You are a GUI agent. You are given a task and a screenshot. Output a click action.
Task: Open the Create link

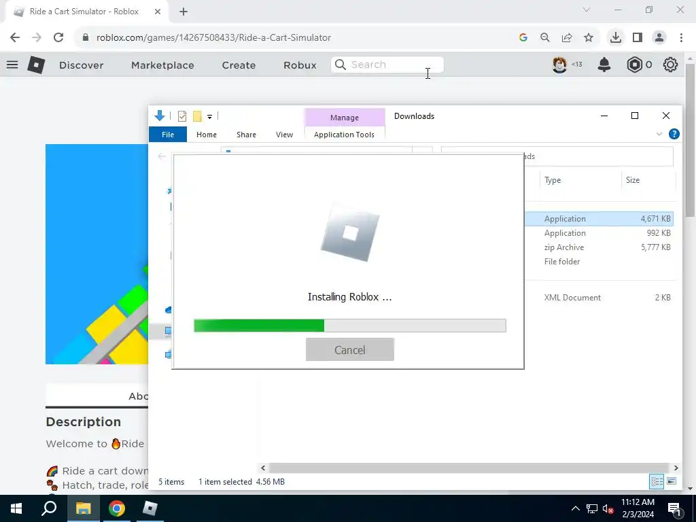[x=239, y=65]
